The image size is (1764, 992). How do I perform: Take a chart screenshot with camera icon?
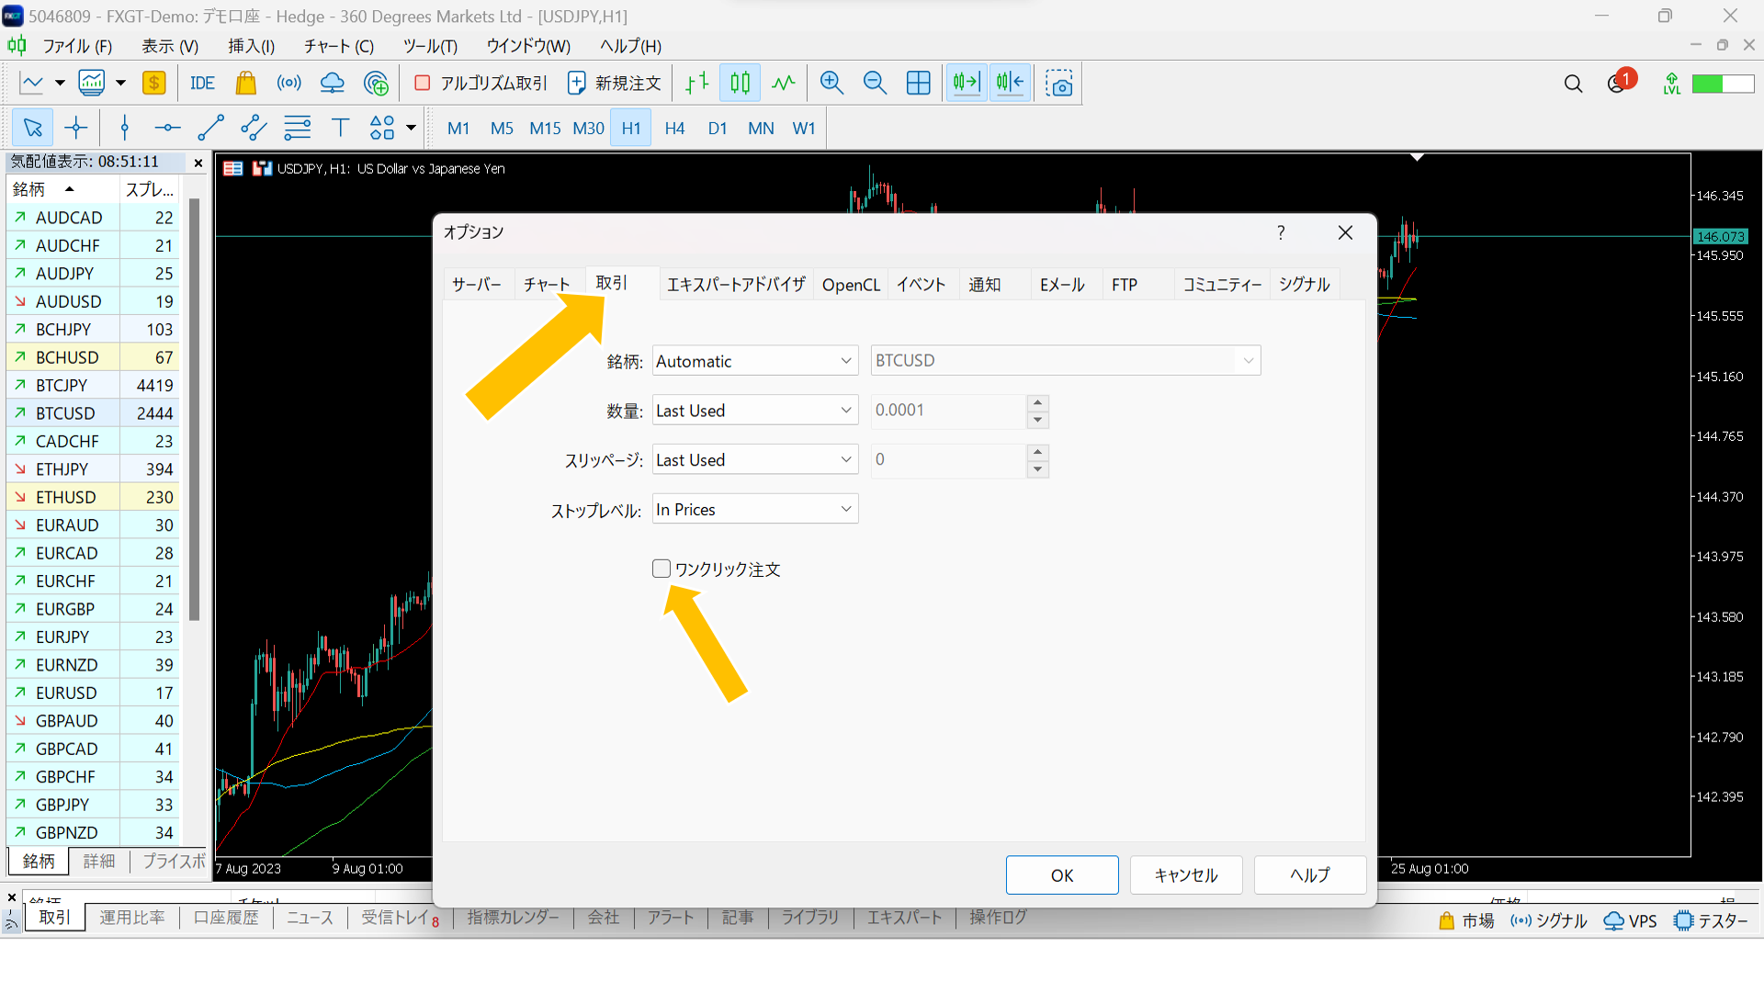(x=1059, y=84)
